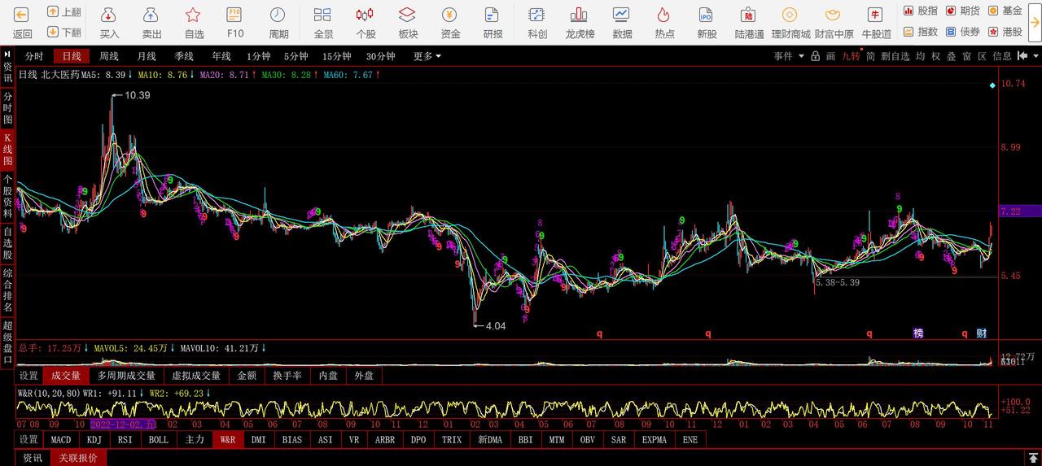Open the 事件 events dropdown

pyautogui.click(x=788, y=56)
